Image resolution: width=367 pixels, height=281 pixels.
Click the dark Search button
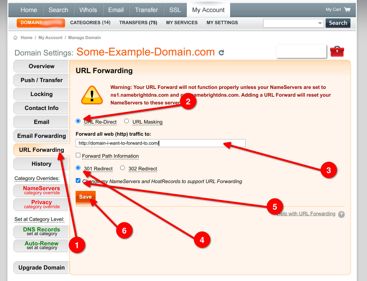(x=338, y=23)
